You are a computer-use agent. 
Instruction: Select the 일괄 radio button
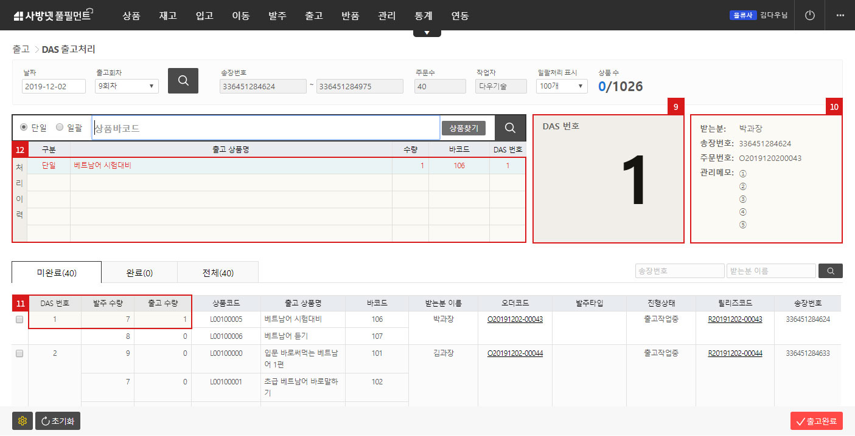59,128
